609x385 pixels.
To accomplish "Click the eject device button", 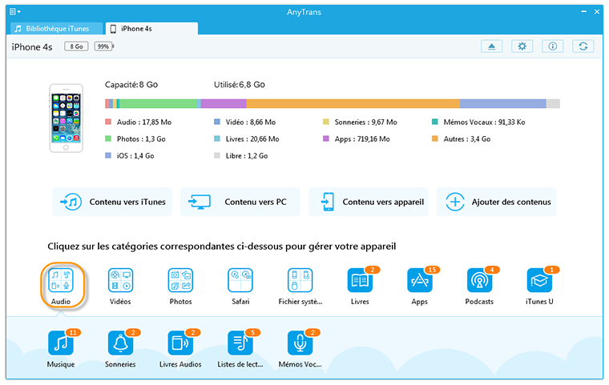I will pos(492,46).
